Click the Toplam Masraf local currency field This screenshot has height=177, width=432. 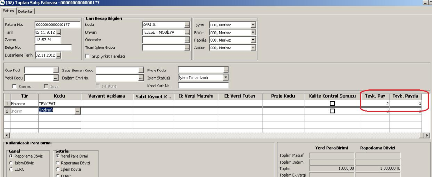(x=332, y=155)
